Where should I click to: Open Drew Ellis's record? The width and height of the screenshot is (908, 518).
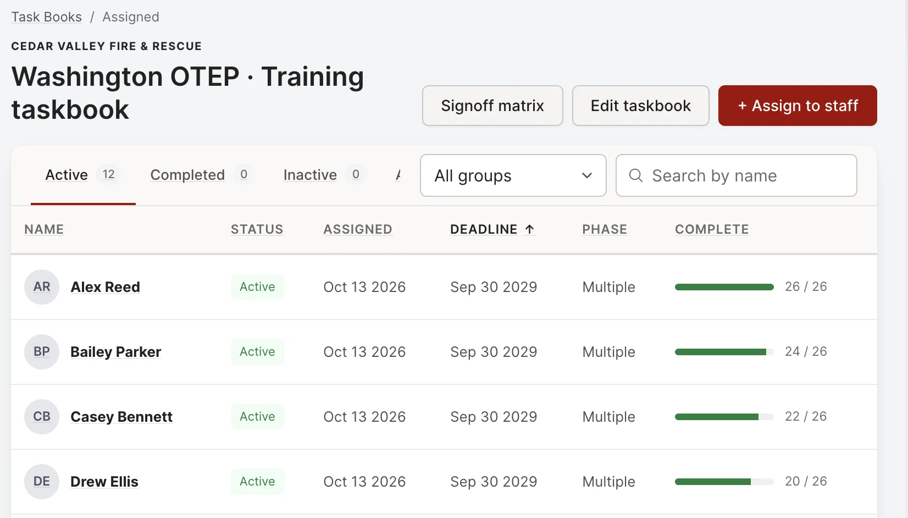(x=104, y=482)
